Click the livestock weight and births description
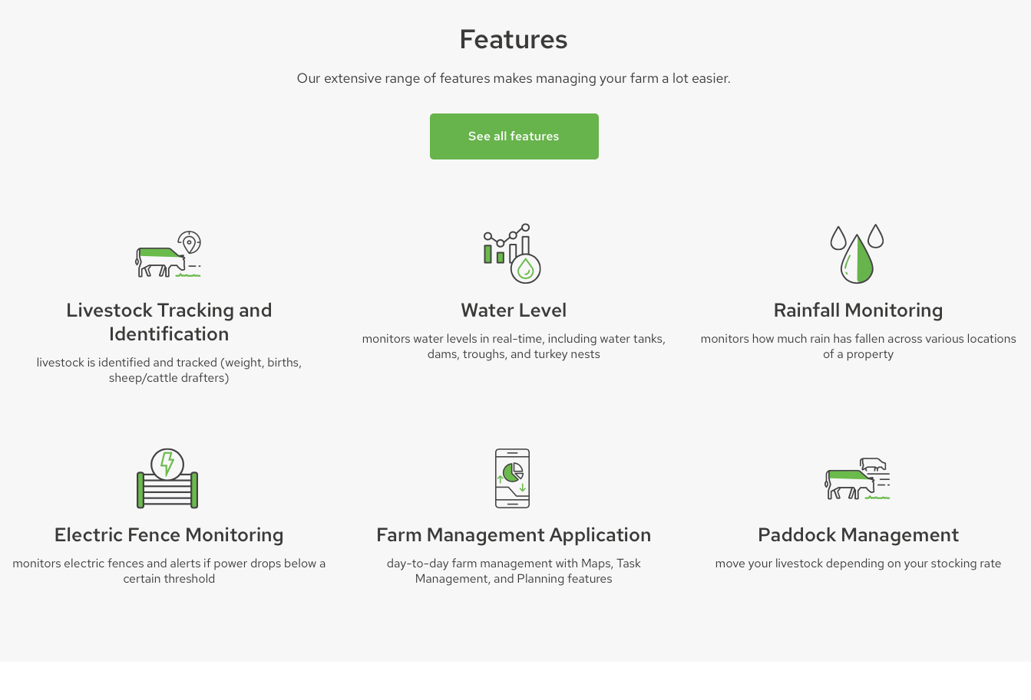This screenshot has height=700, width=1031. click(169, 370)
